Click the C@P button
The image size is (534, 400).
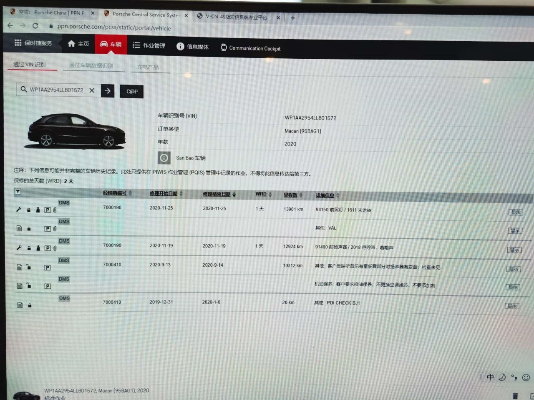[x=132, y=92]
